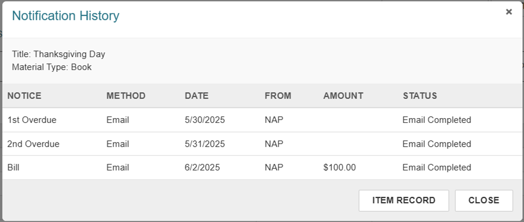Screen dimensions: 524x222
Task: Open the Item Record
Action: (x=404, y=200)
